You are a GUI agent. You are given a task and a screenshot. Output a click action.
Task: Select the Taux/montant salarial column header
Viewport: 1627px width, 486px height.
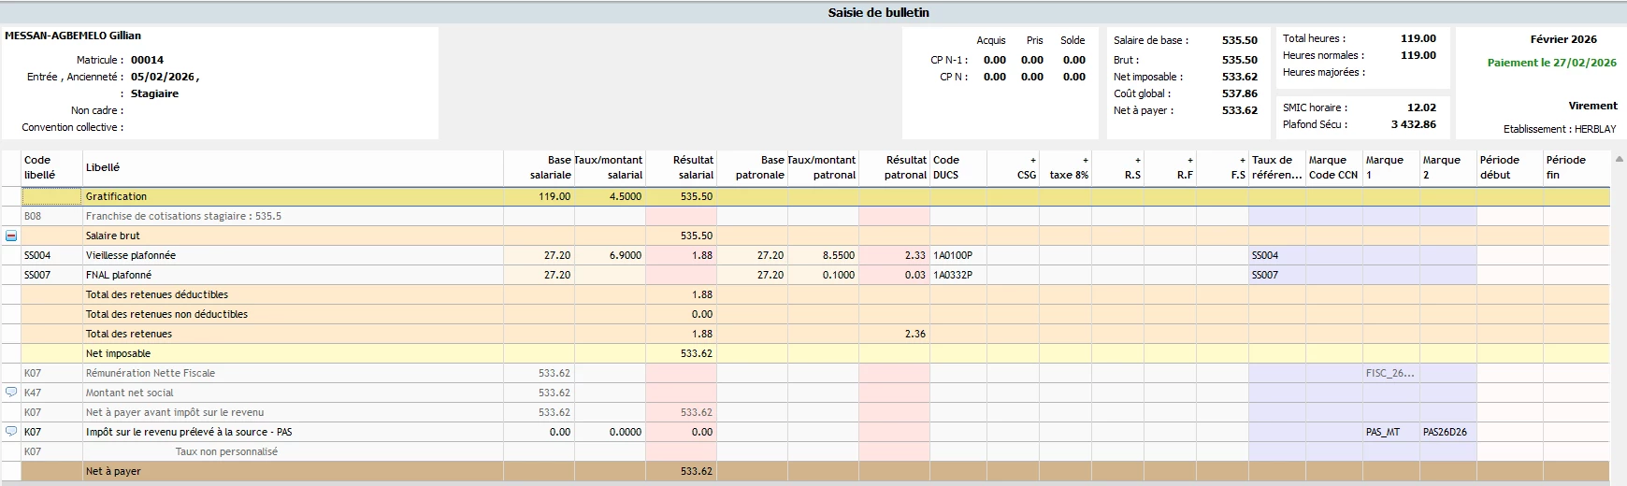tap(610, 168)
